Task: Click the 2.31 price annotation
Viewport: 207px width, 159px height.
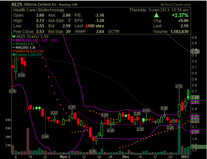Action: (146, 110)
